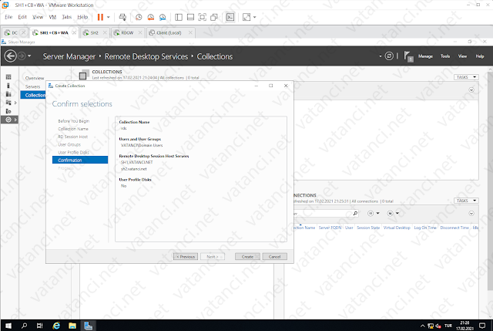This screenshot has height=331, width=493.
Task: Revert VM to its snapshot icon
Action: (151, 17)
